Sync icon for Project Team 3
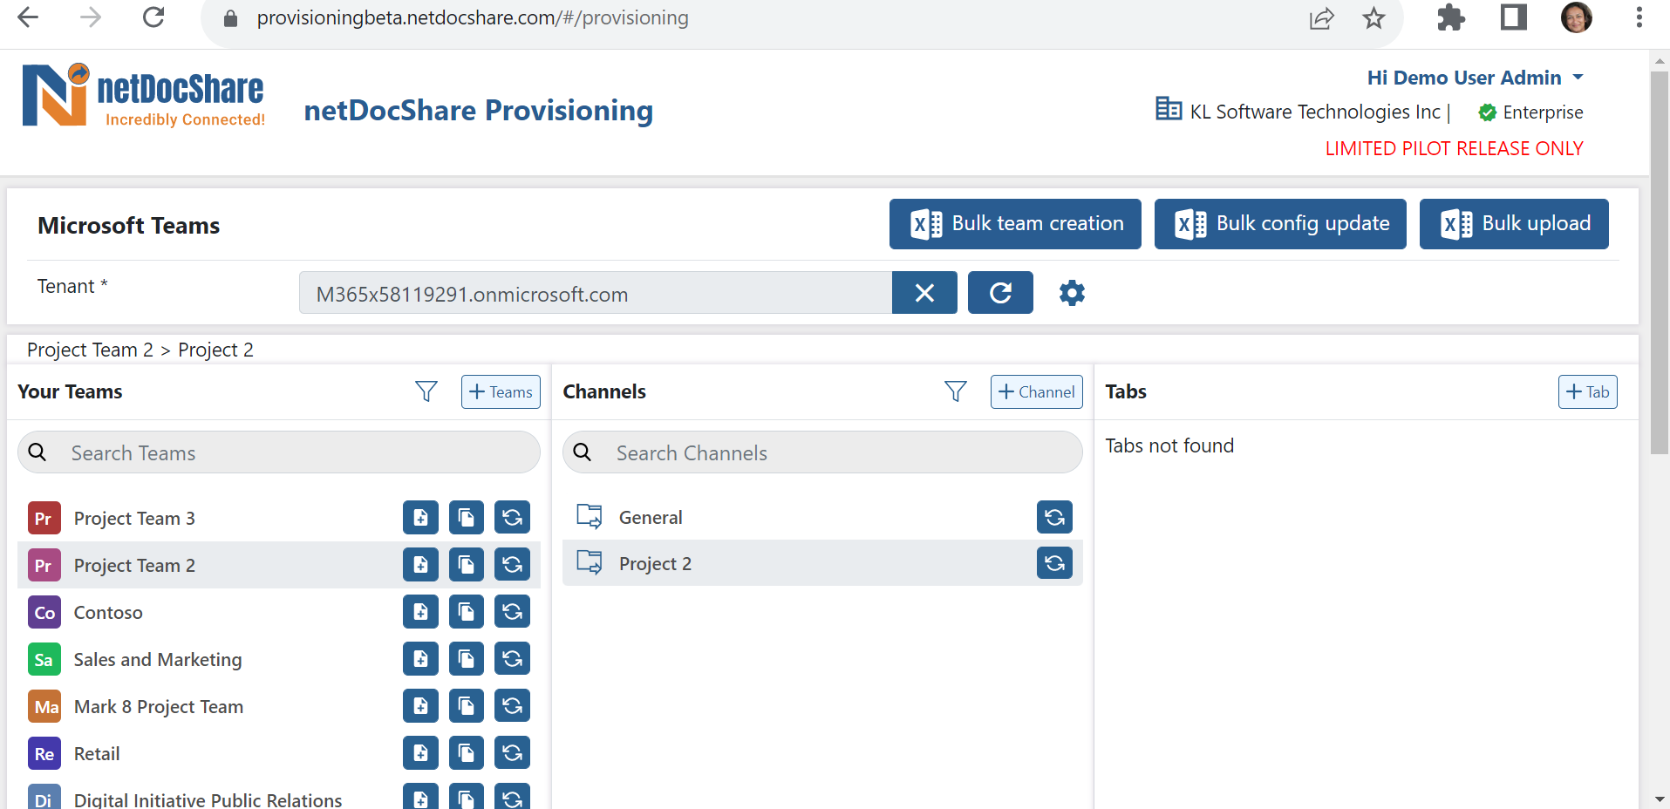The height and width of the screenshot is (809, 1670). tap(513, 518)
